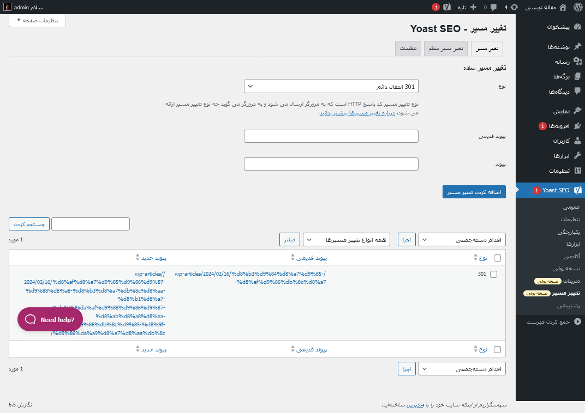Image resolution: width=585 pixels, height=413 pixels.
Task: Open Yoast General (عمومی) submenu item
Action: point(571,207)
